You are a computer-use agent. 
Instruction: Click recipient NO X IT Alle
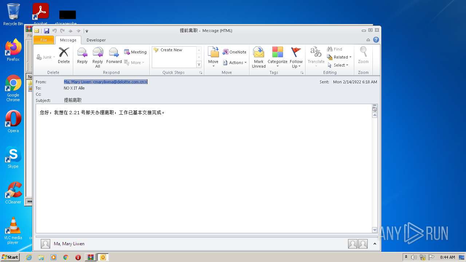pyautogui.click(x=74, y=88)
